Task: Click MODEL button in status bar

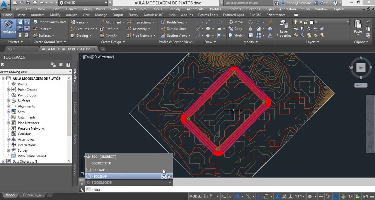Action: [x=195, y=196]
